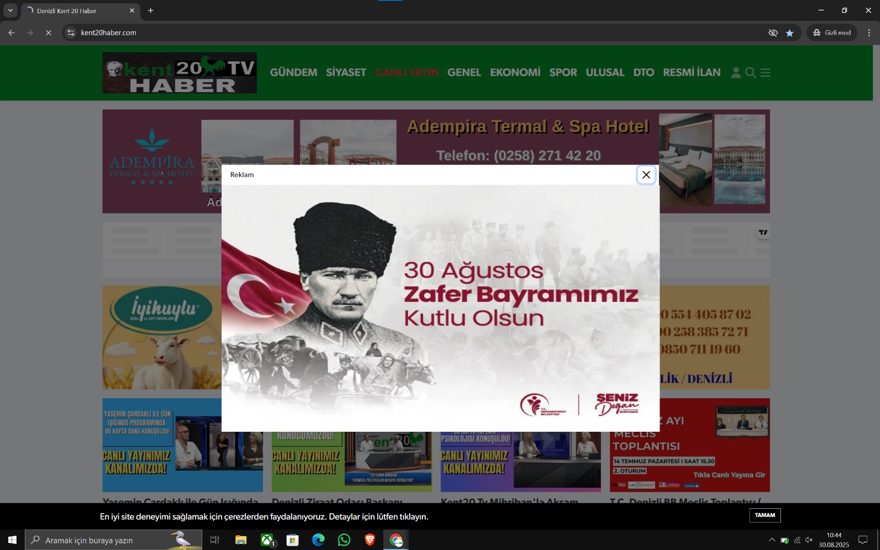Select the Denizli Kent 20 Haber tab
This screenshot has width=880, height=550.
[x=79, y=11]
